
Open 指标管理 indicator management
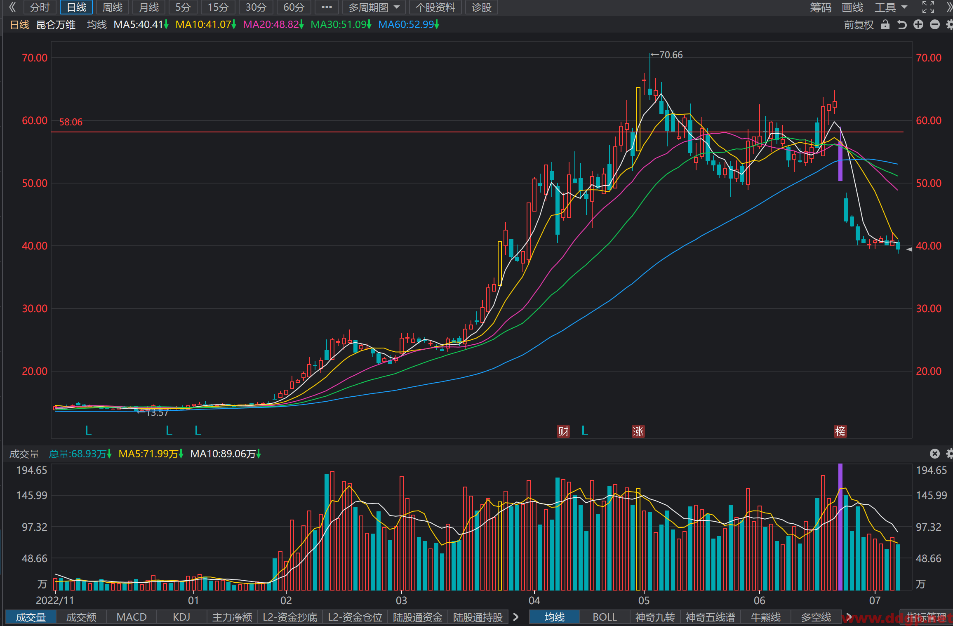(927, 617)
